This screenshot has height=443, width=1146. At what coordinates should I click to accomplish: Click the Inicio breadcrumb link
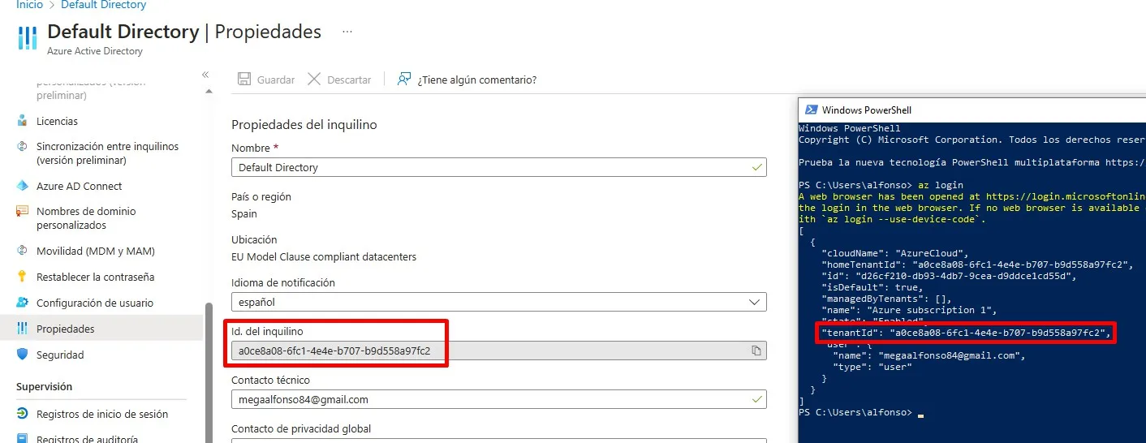[x=30, y=5]
